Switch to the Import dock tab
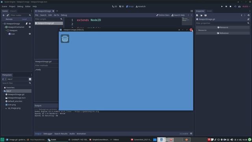Image resolution: width=252 pixels, height=142 pixels. point(13,11)
